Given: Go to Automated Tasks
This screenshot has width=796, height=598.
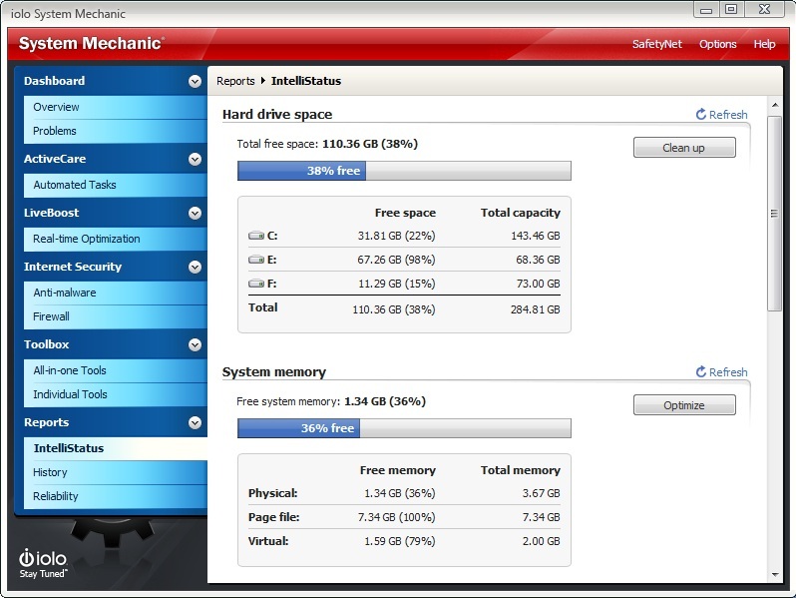Looking at the screenshot, I should 116,185.
